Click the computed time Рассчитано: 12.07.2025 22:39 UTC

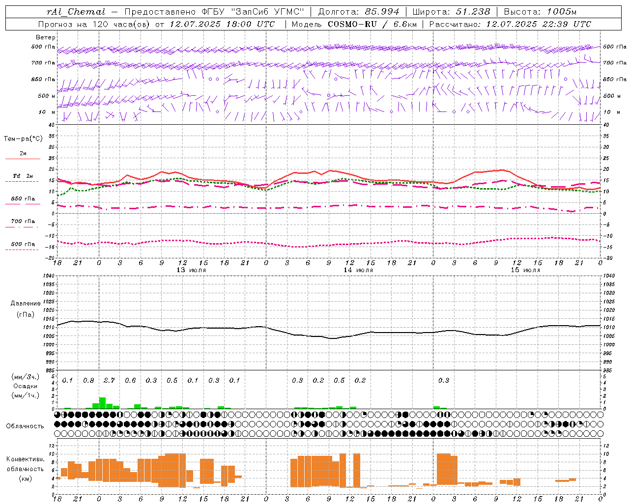point(510,24)
